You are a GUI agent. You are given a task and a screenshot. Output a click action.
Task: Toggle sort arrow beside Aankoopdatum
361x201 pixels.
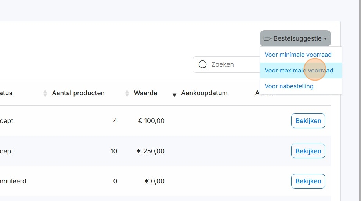(x=174, y=95)
